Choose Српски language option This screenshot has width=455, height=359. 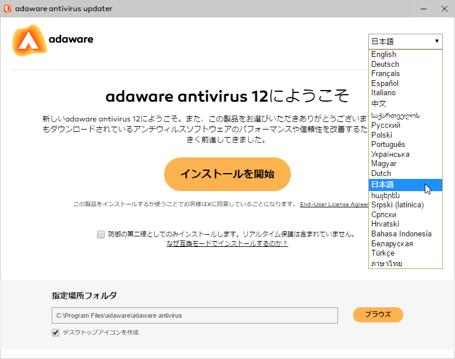(x=405, y=215)
